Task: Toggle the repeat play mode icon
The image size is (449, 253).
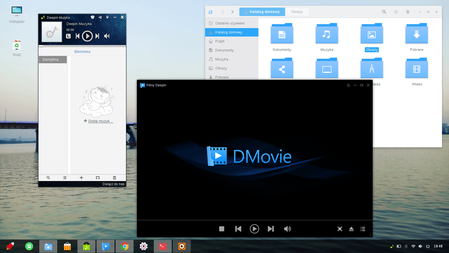Action: [98, 178]
